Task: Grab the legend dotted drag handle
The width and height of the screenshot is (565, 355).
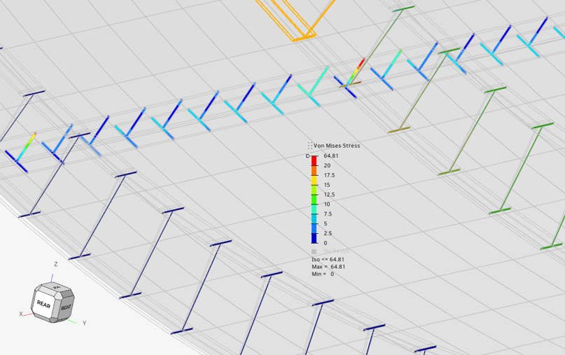Action: point(310,146)
